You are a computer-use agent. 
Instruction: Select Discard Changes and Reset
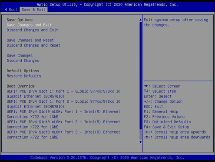[x=33, y=45]
